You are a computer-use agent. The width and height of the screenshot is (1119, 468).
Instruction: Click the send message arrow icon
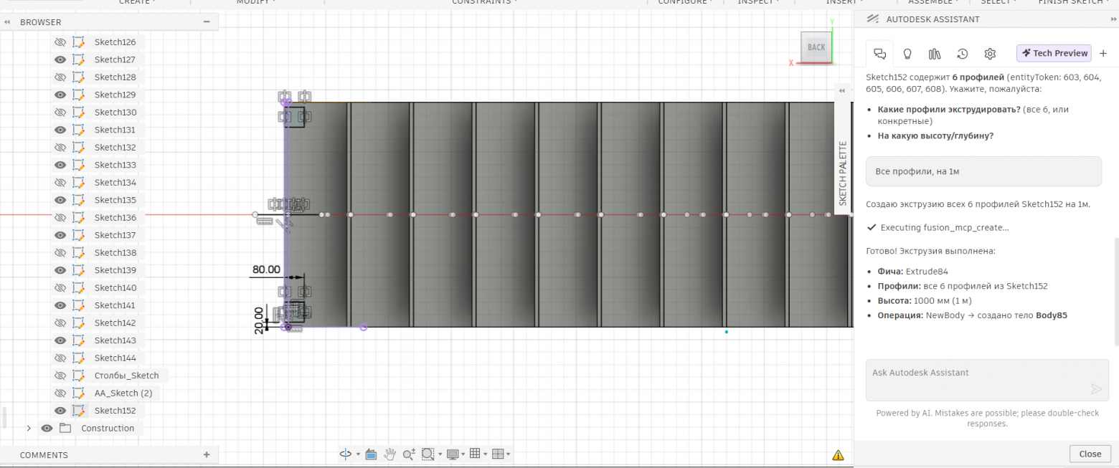[1096, 388]
